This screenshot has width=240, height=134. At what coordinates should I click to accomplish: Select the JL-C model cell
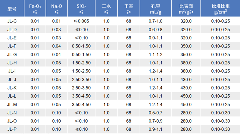(x=12, y=21)
